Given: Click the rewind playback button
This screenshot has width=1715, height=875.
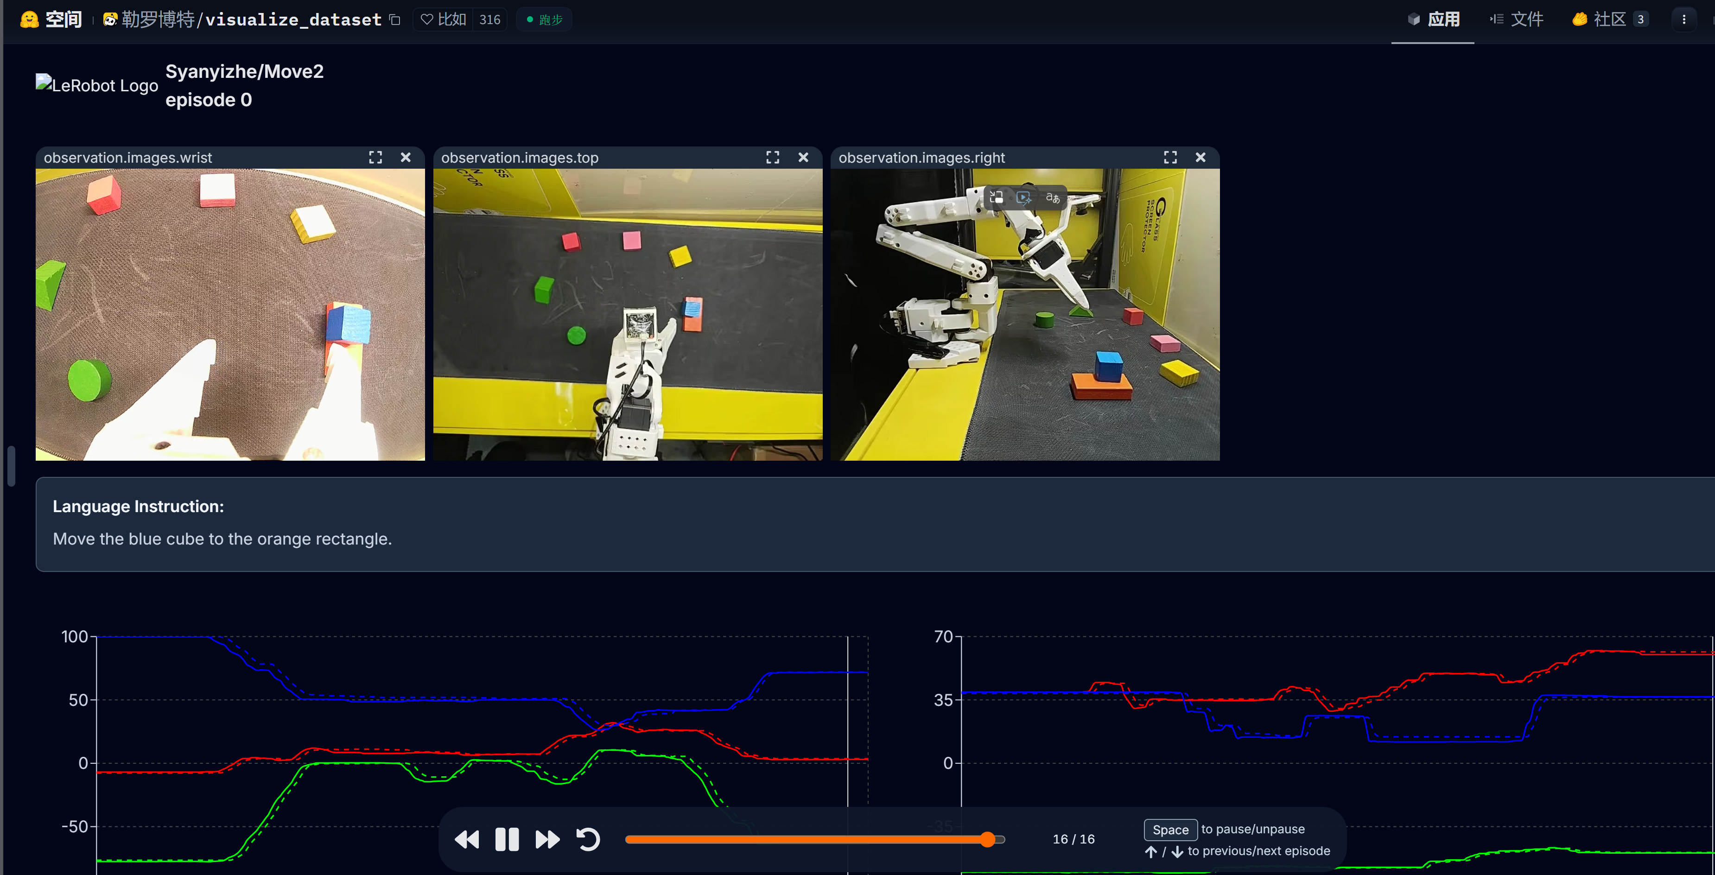Looking at the screenshot, I should (x=467, y=839).
